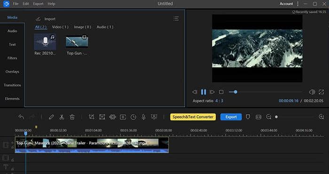Apply the Mosaic tool
Viewport: 329px width, 174px height.
coord(113,117)
